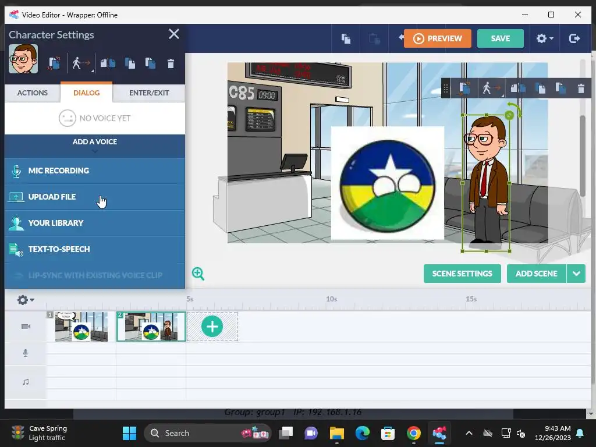
Task: Open File Explorer from taskbar
Action: pos(337,433)
